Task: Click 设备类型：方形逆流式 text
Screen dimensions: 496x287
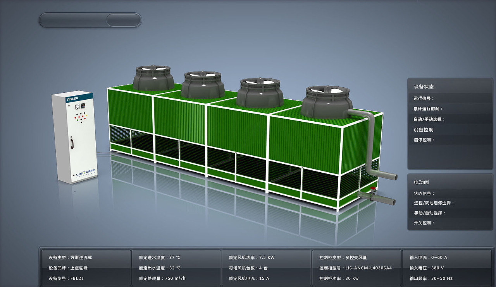Action: 70,257
